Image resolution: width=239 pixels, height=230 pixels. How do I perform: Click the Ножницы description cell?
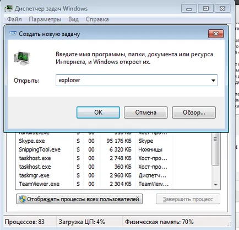tap(150, 149)
